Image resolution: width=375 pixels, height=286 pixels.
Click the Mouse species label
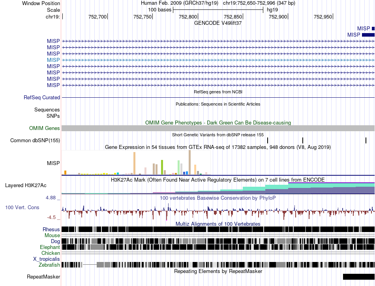tap(52, 236)
